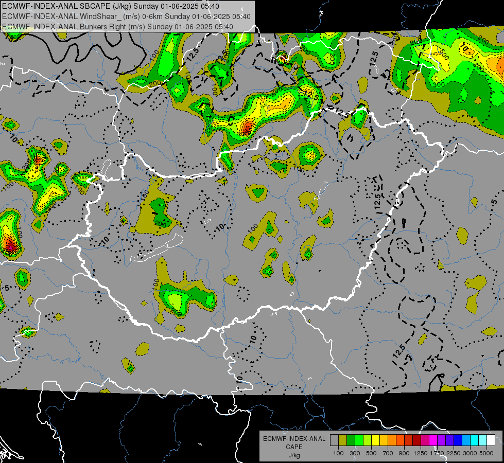Click the legend value 5000
Viewport: 504px width, 463px height.
click(x=486, y=453)
